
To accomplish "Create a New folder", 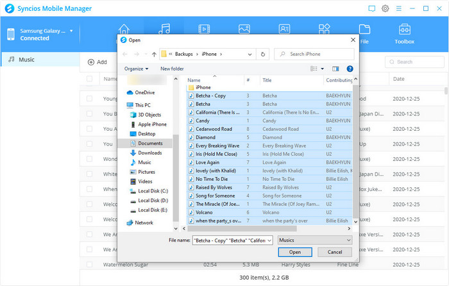I will [x=172, y=69].
